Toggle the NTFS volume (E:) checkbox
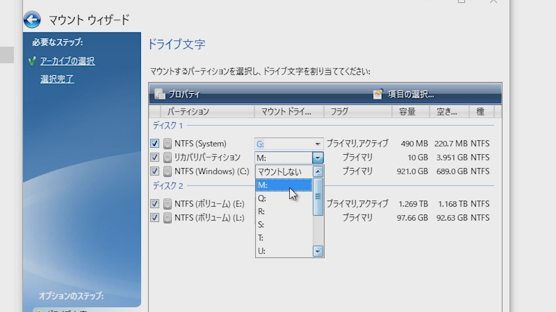 (x=155, y=204)
